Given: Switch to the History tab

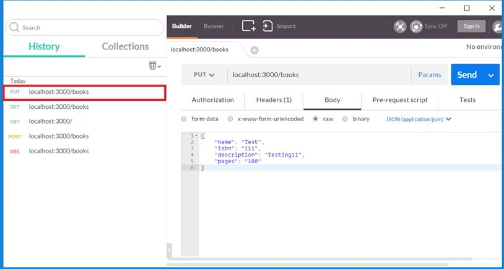Looking at the screenshot, I should (44, 46).
